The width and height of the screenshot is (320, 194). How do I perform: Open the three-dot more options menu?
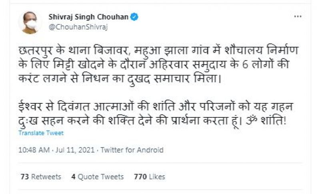coord(298,17)
